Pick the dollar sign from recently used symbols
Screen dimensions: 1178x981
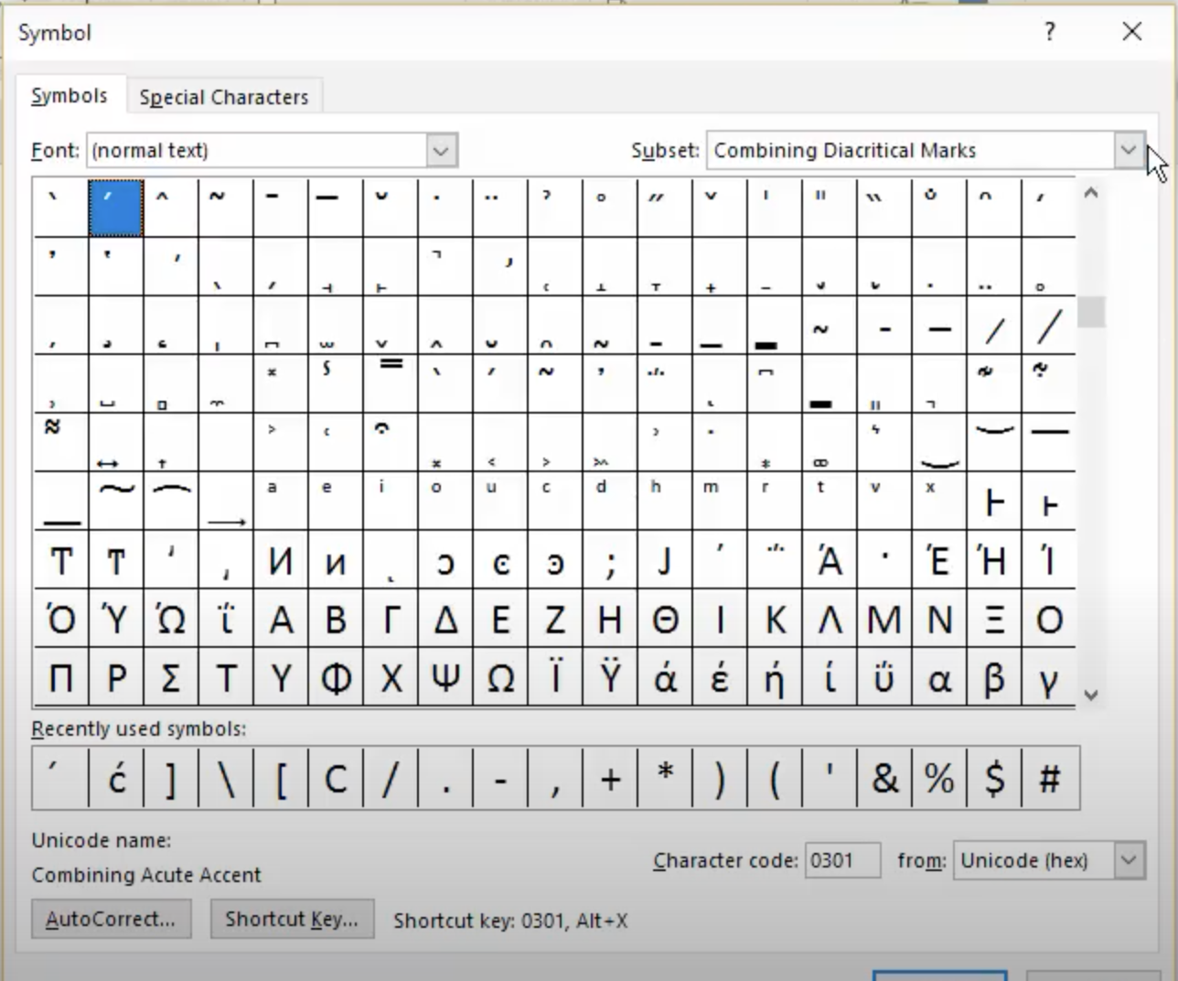coord(993,779)
